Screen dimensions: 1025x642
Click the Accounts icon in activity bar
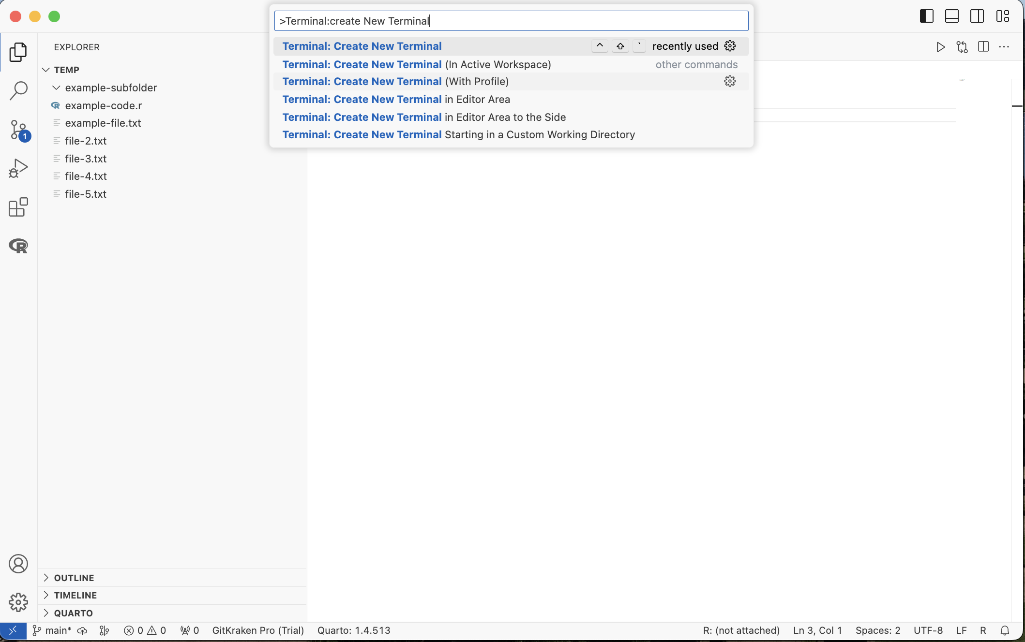(x=18, y=564)
